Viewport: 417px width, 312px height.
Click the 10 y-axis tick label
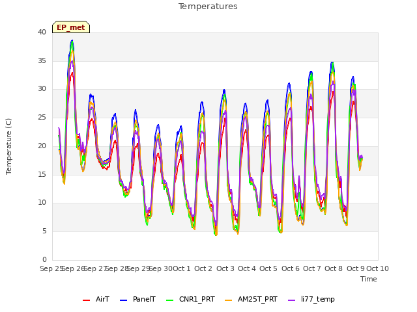(x=42, y=203)
